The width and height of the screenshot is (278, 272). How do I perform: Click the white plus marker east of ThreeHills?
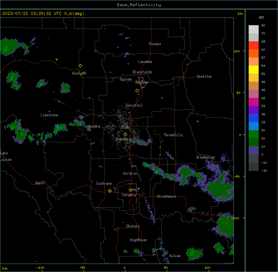197,121
